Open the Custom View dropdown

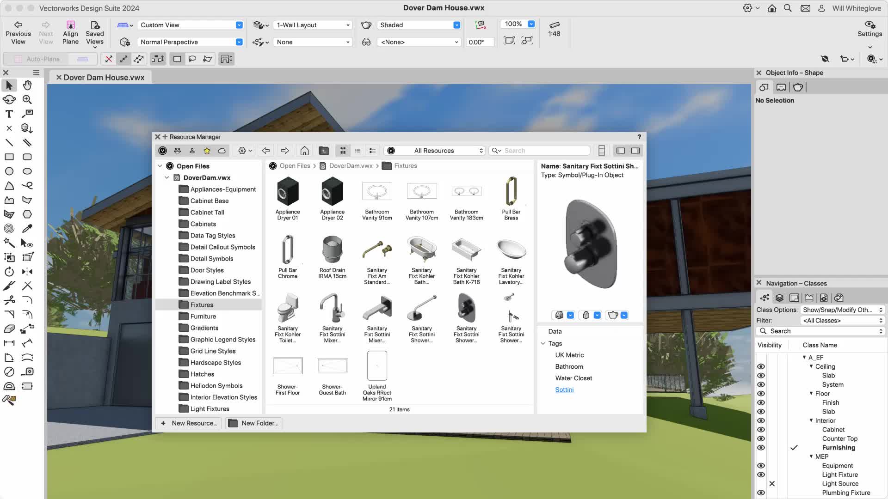239,25
